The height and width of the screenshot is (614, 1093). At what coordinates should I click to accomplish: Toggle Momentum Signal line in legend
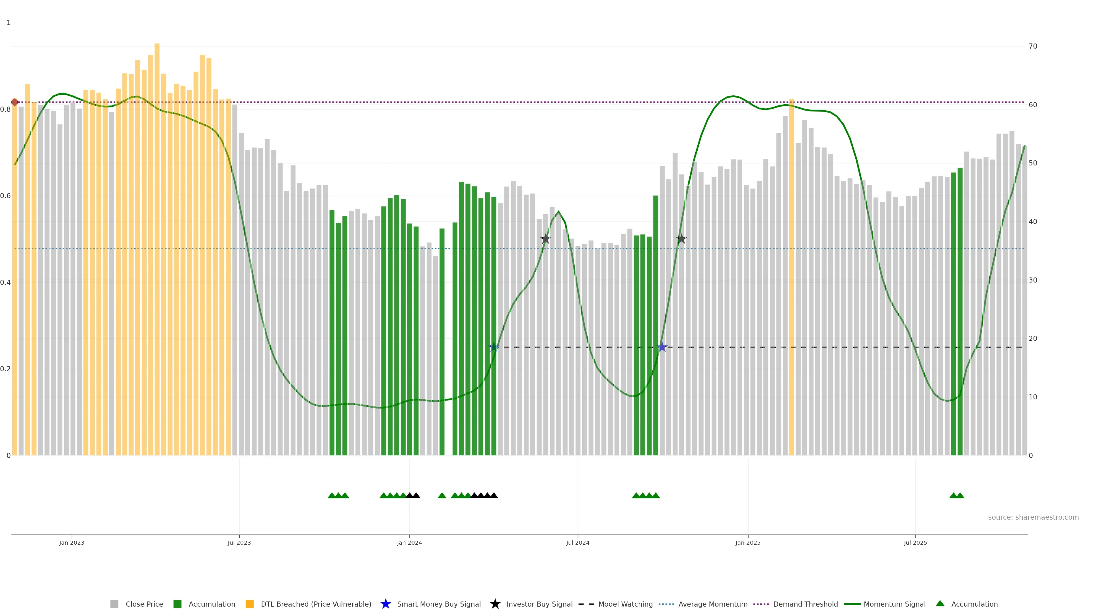pos(894,604)
